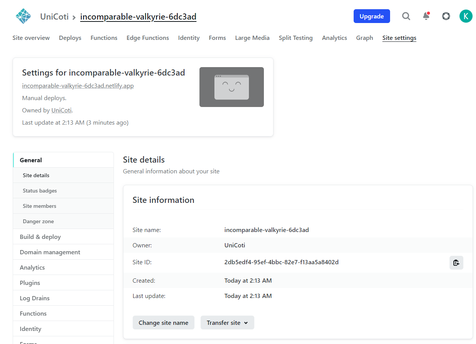Expand Identity section in sidebar

point(63,329)
